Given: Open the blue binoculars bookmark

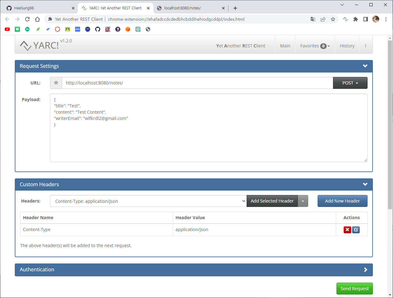Looking at the screenshot, I should click(x=88, y=29).
